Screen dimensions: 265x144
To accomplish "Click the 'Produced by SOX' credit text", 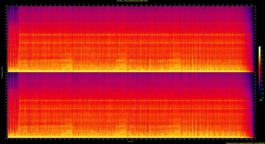I will [244, 143].
